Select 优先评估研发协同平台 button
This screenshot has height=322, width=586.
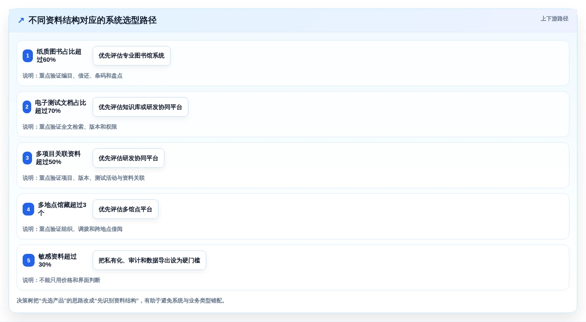click(129, 158)
